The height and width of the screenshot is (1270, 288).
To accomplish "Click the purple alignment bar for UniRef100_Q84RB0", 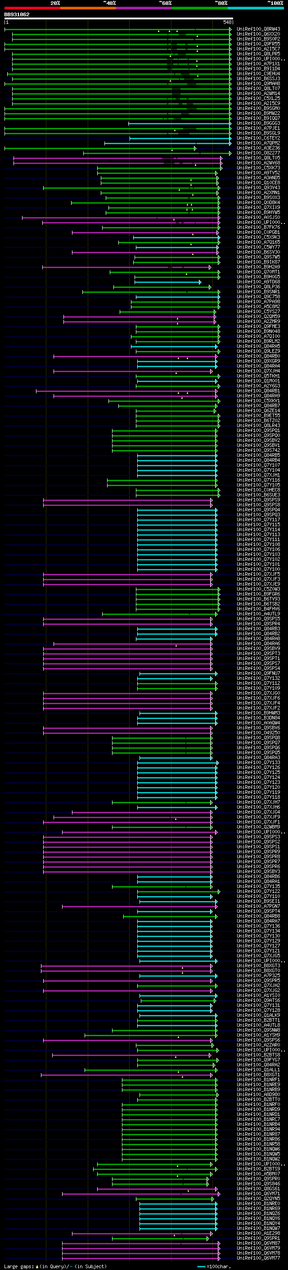I will (x=135, y=356).
